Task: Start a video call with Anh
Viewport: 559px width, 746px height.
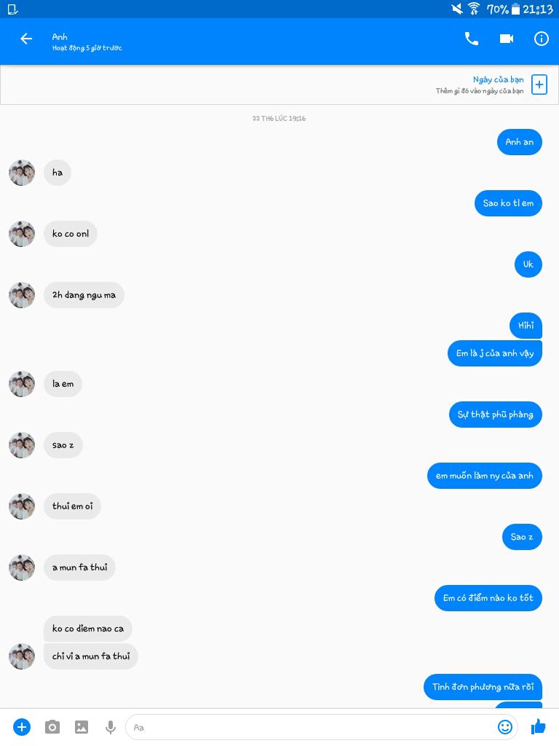Action: tap(507, 39)
